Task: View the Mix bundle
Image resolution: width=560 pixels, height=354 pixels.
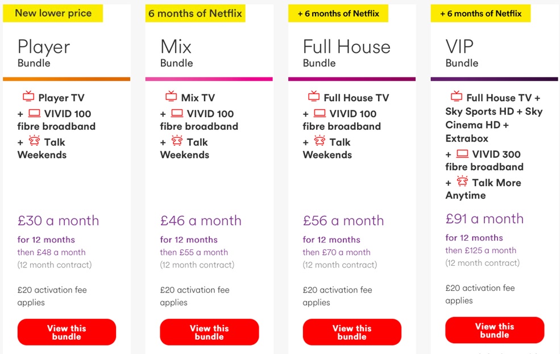Action: [209, 332]
